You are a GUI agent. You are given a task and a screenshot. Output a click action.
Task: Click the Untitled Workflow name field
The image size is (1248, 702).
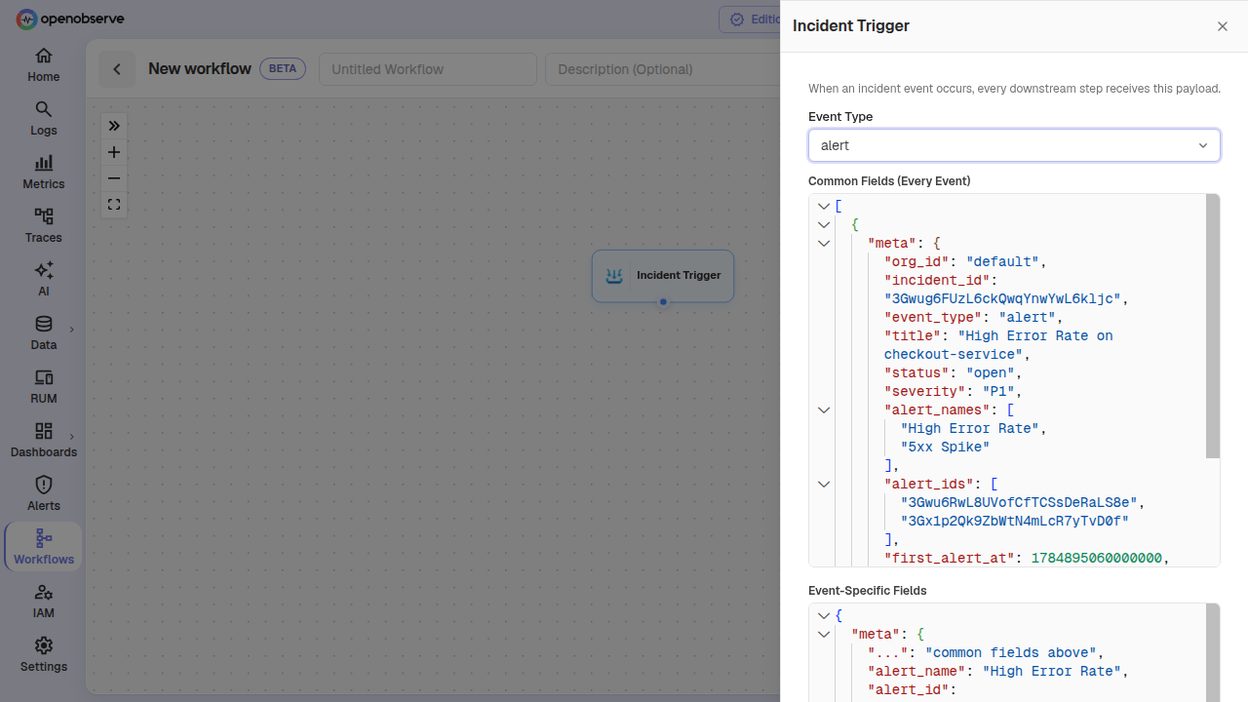(428, 69)
